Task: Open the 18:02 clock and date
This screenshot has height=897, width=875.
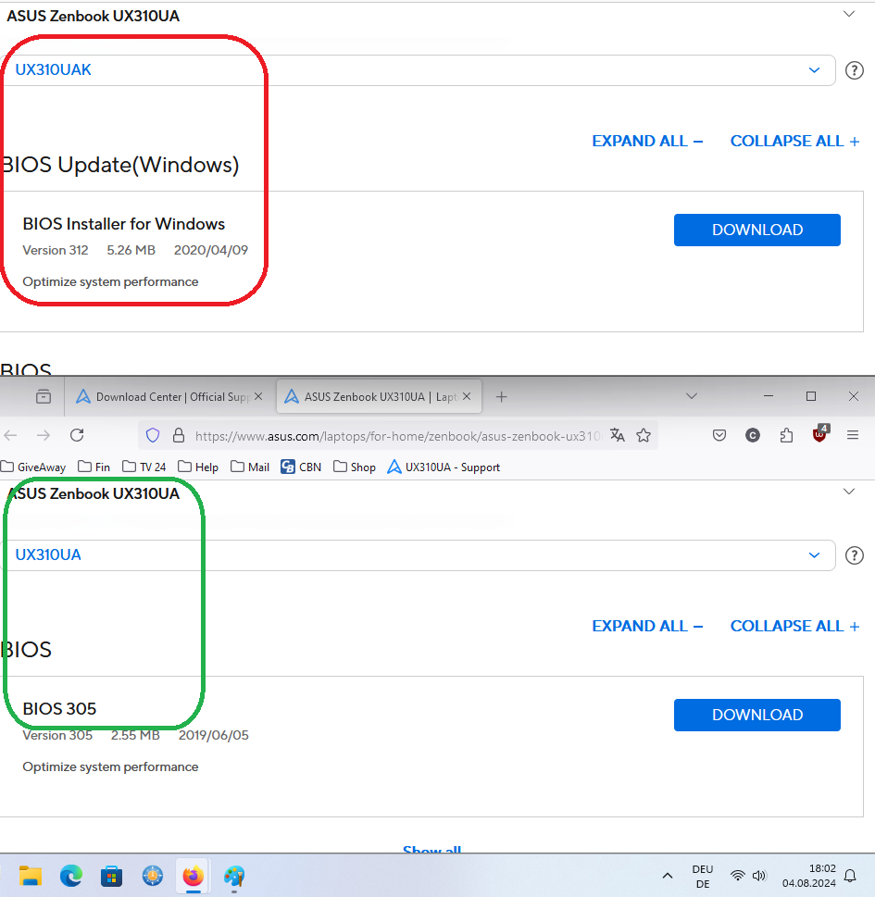Action: (808, 876)
